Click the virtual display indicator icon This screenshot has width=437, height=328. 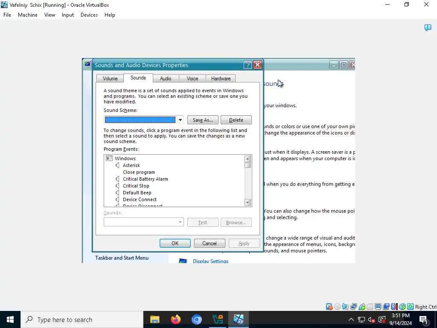click(378, 307)
